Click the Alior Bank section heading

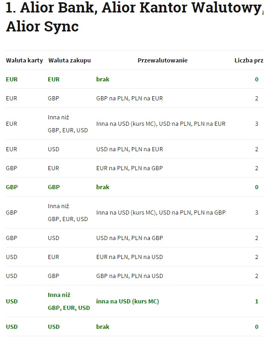[x=134, y=17]
